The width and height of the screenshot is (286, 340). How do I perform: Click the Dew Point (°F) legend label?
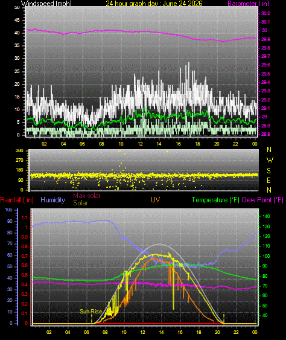tap(262, 200)
